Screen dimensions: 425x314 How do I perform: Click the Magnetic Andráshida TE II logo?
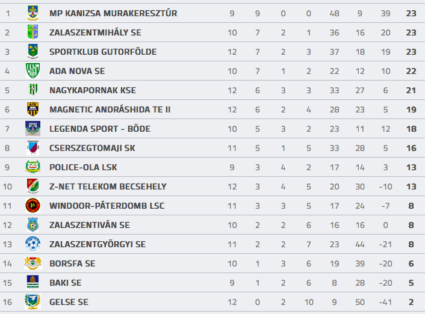pos(33,109)
